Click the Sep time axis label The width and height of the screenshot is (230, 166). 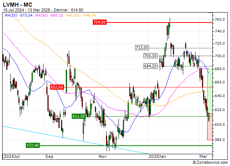[49, 156]
